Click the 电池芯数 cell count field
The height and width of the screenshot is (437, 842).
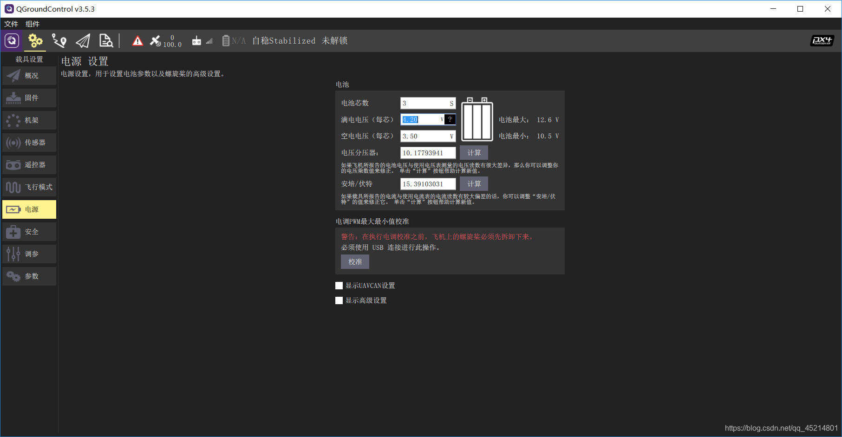pyautogui.click(x=428, y=103)
